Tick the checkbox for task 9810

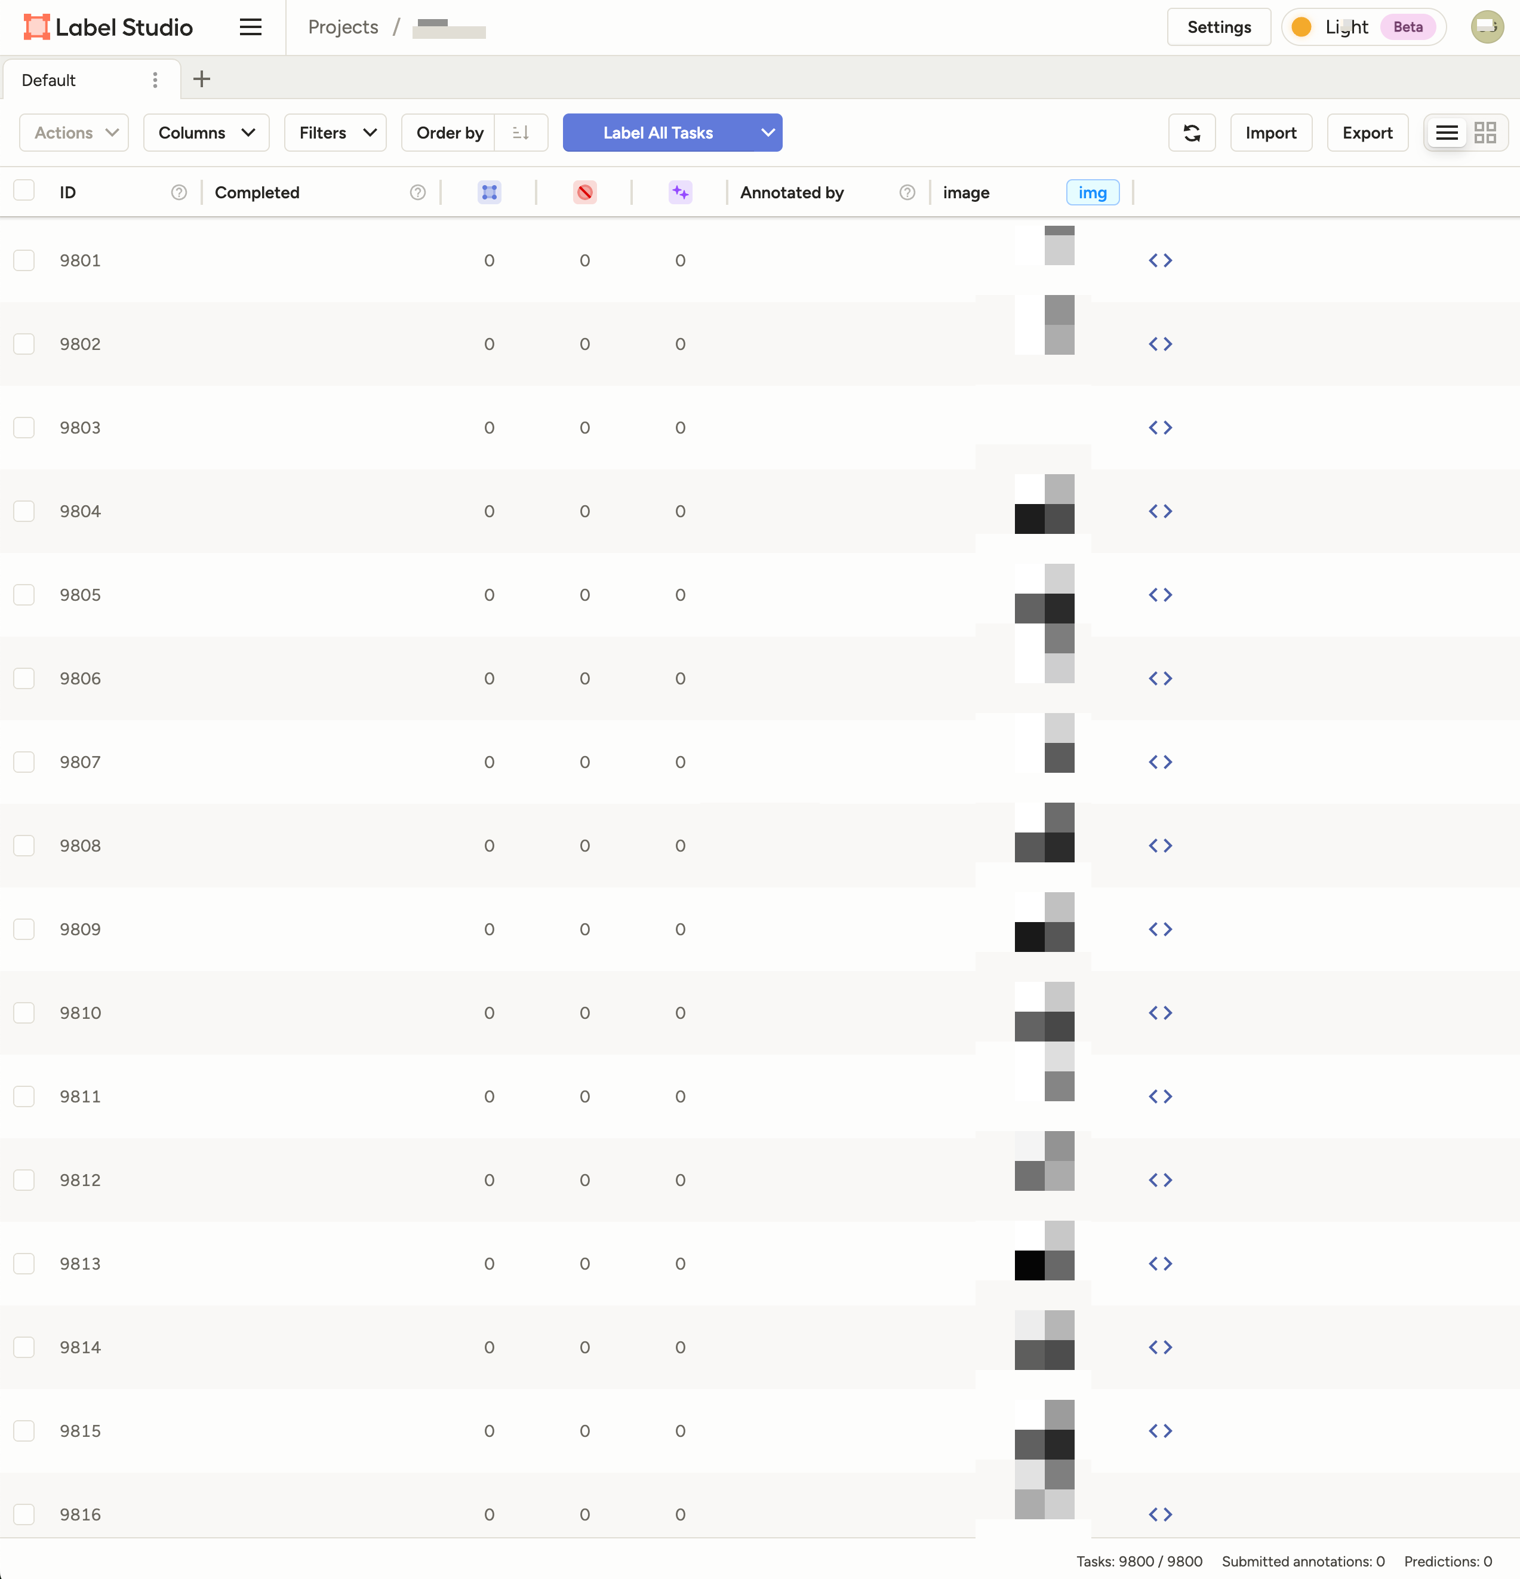coord(24,1013)
